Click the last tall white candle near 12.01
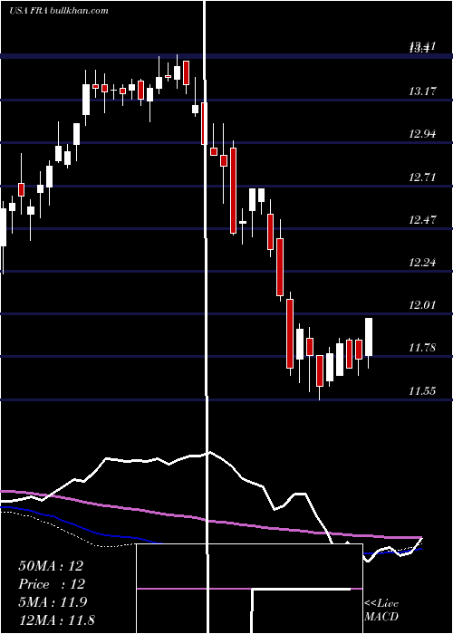Screen dimensions: 453x634 point(369,337)
